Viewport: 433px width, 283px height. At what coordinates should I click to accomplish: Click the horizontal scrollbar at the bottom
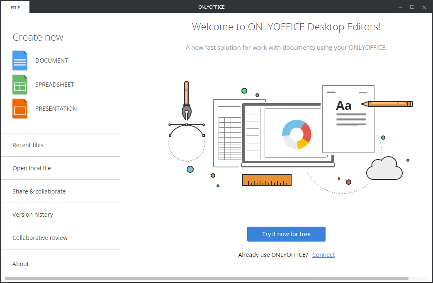207,278
